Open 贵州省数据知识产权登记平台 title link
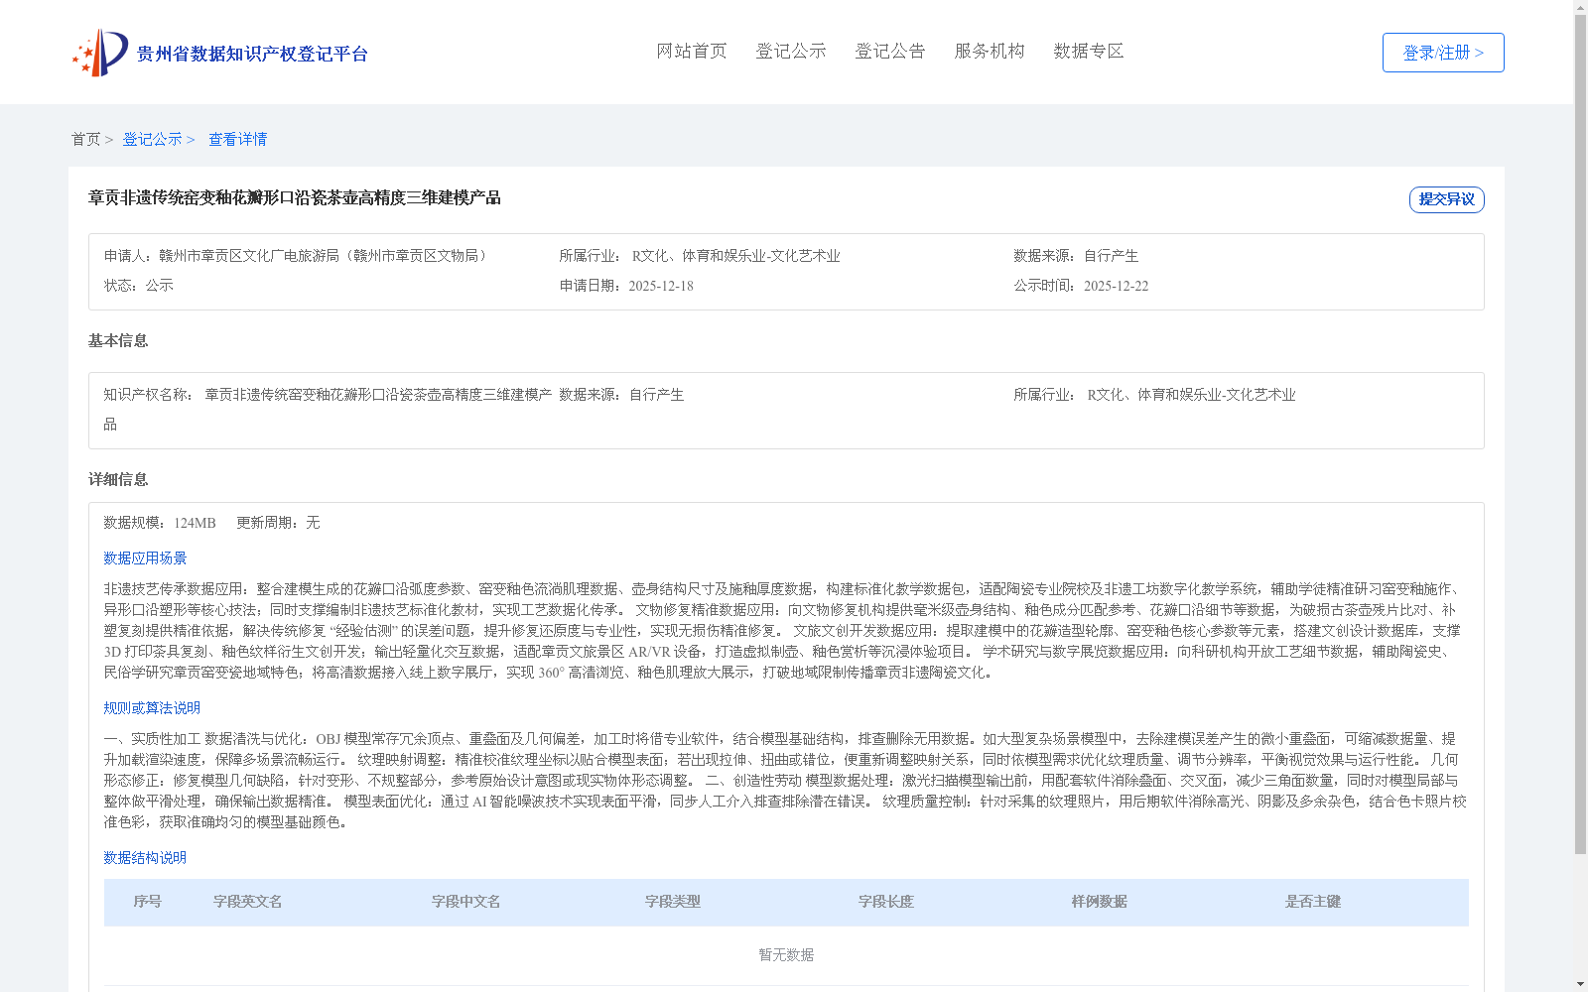Image resolution: width=1588 pixels, height=992 pixels. click(x=252, y=54)
